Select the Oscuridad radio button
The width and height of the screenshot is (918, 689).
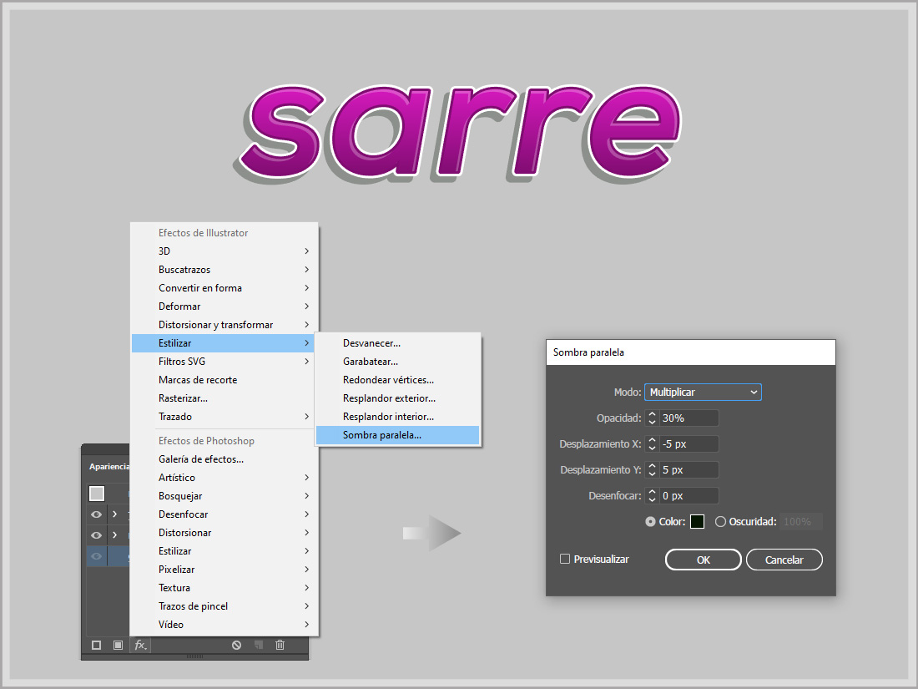click(x=721, y=522)
